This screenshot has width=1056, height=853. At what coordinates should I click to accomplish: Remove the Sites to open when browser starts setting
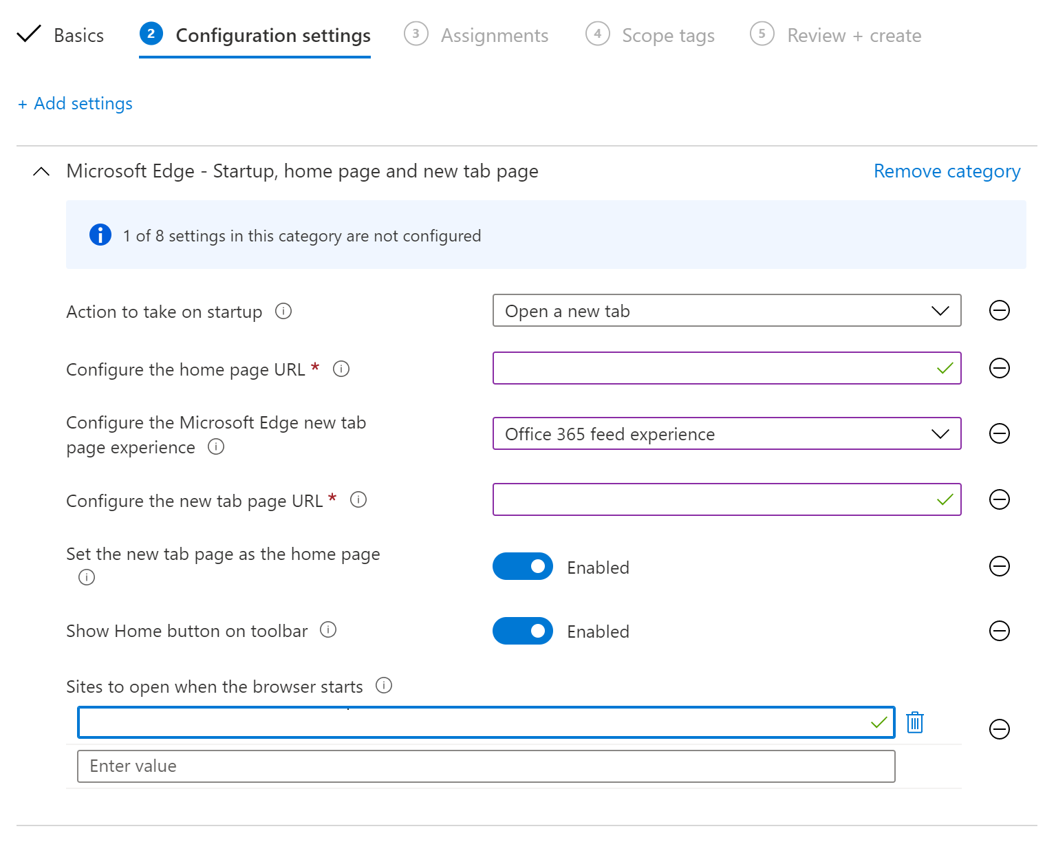pyautogui.click(x=1000, y=729)
